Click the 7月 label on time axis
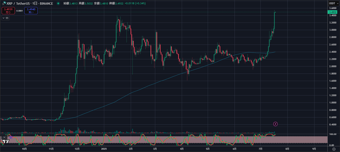This screenshot has width=340, height=152. 261,149
